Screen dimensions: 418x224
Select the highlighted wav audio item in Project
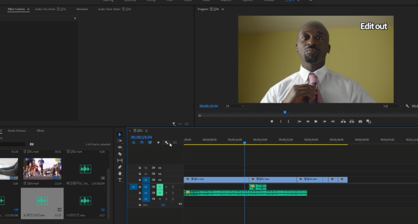pyautogui.click(x=42, y=203)
